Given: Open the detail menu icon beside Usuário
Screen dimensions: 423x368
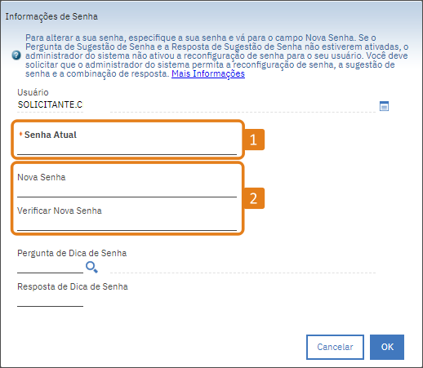Looking at the screenshot, I should point(384,106).
